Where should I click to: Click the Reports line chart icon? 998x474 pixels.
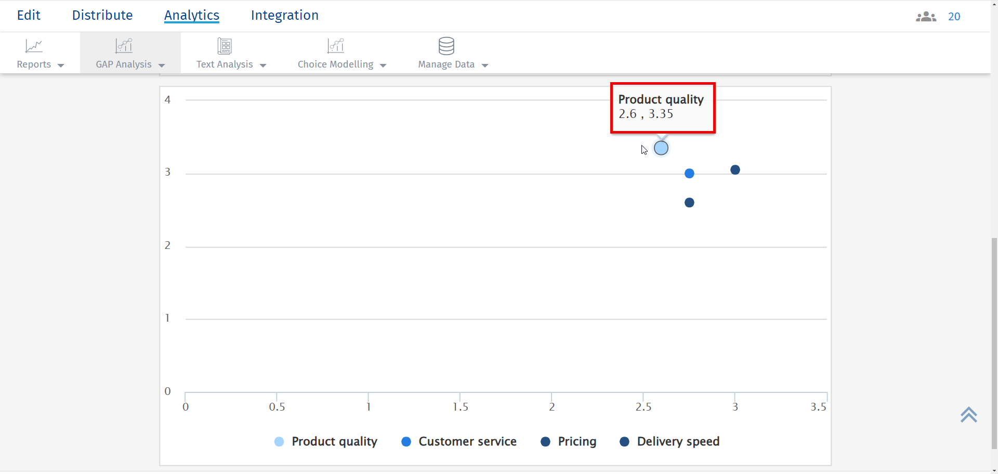point(34,46)
